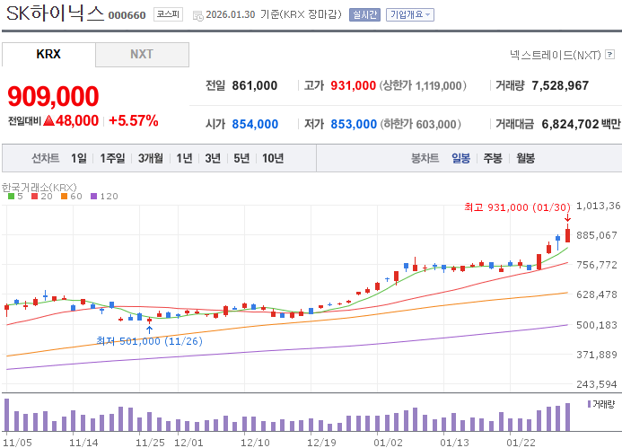Switch to the KRX tab
This screenshot has height=448, width=622.
(48, 55)
